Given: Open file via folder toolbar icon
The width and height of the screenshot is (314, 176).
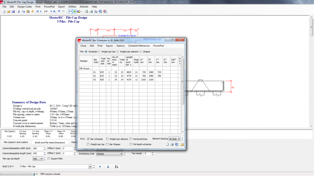Looking at the screenshot, I should pyautogui.click(x=8, y=11).
